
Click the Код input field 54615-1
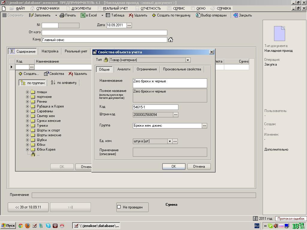(x=155, y=107)
